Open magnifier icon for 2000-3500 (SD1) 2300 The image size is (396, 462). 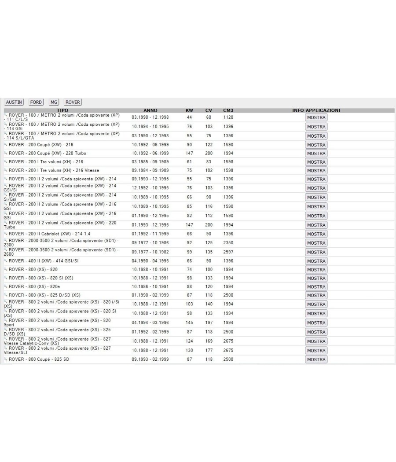coord(6,240)
